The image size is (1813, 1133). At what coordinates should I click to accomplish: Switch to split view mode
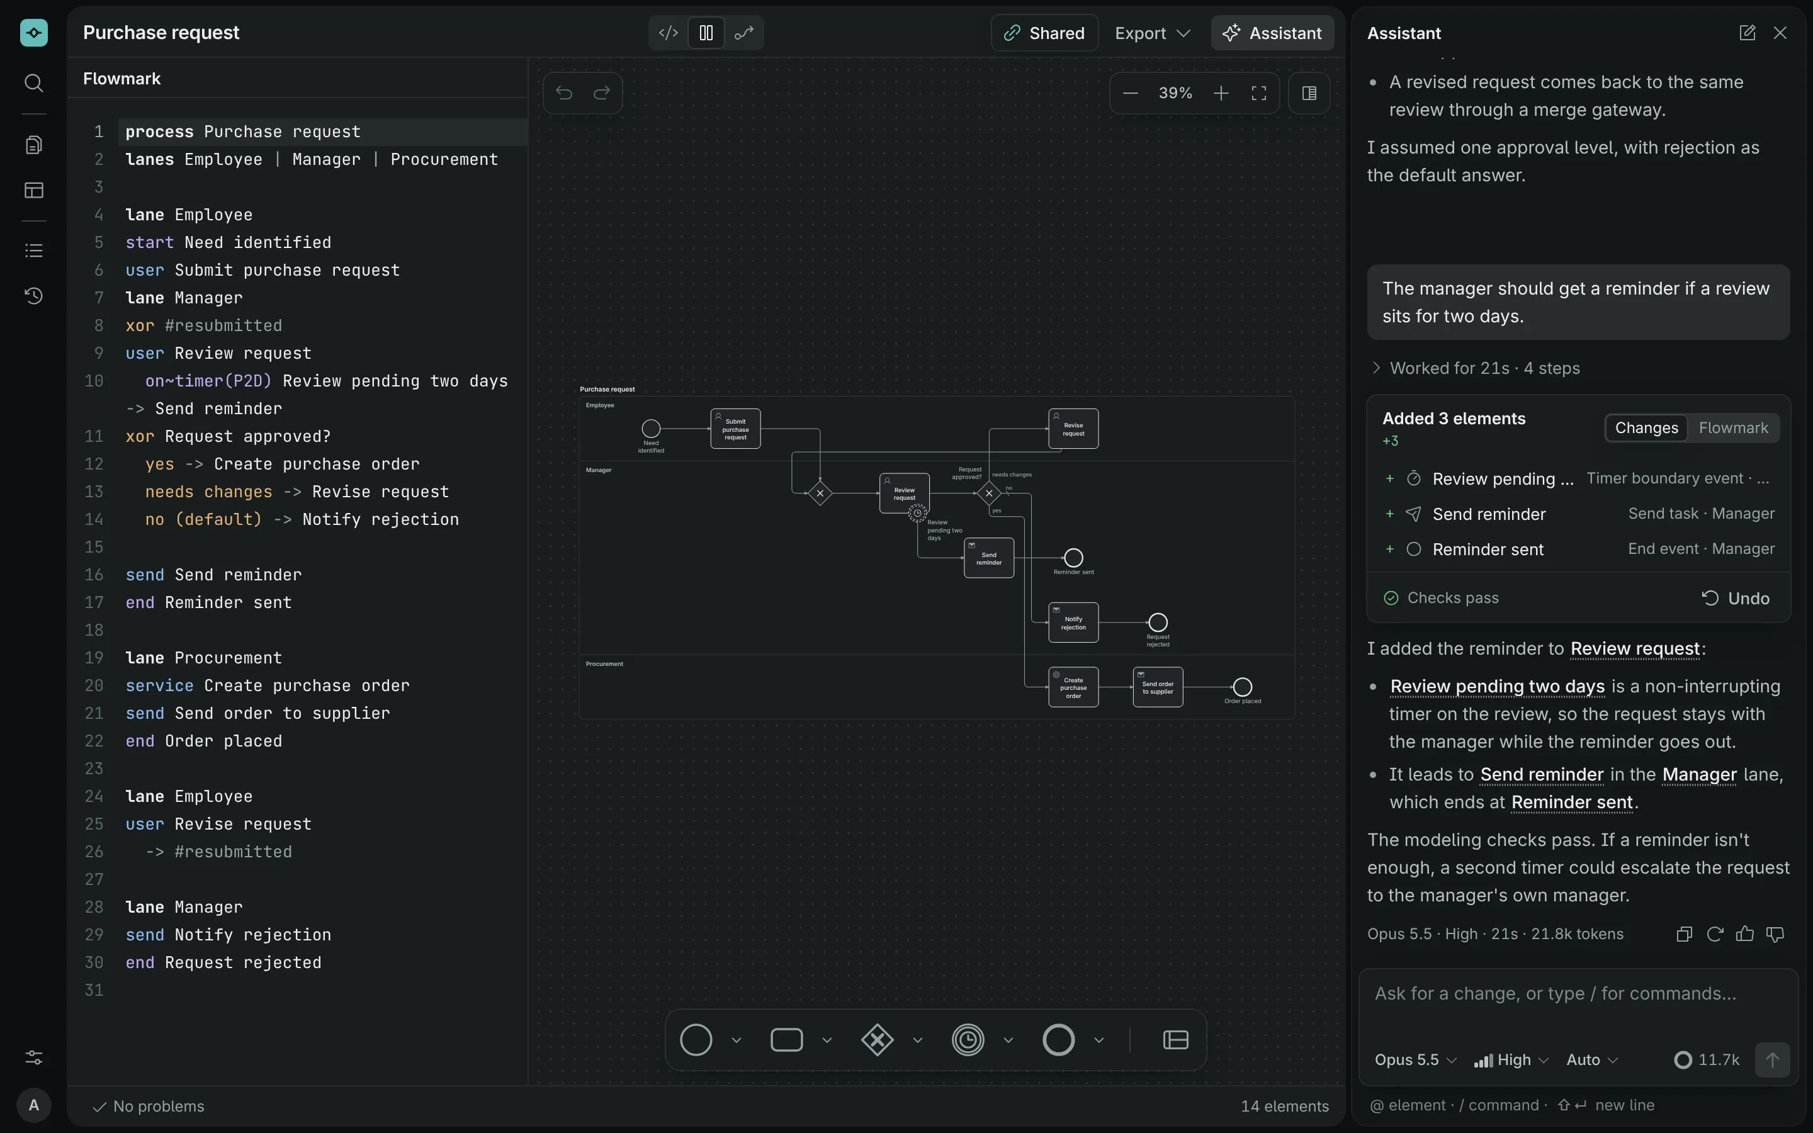[x=706, y=33]
